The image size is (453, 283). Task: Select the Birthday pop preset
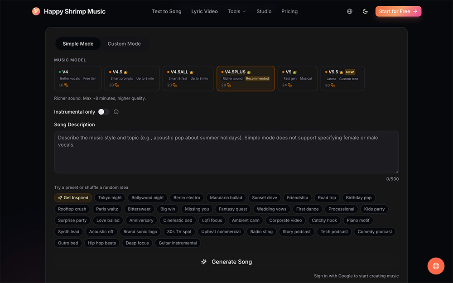[x=358, y=198]
